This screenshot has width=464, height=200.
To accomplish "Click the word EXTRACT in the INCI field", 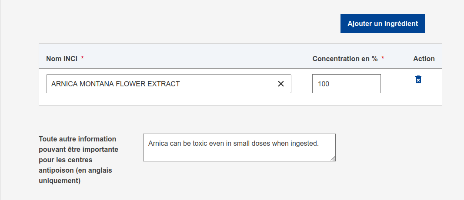I will coord(164,84).
